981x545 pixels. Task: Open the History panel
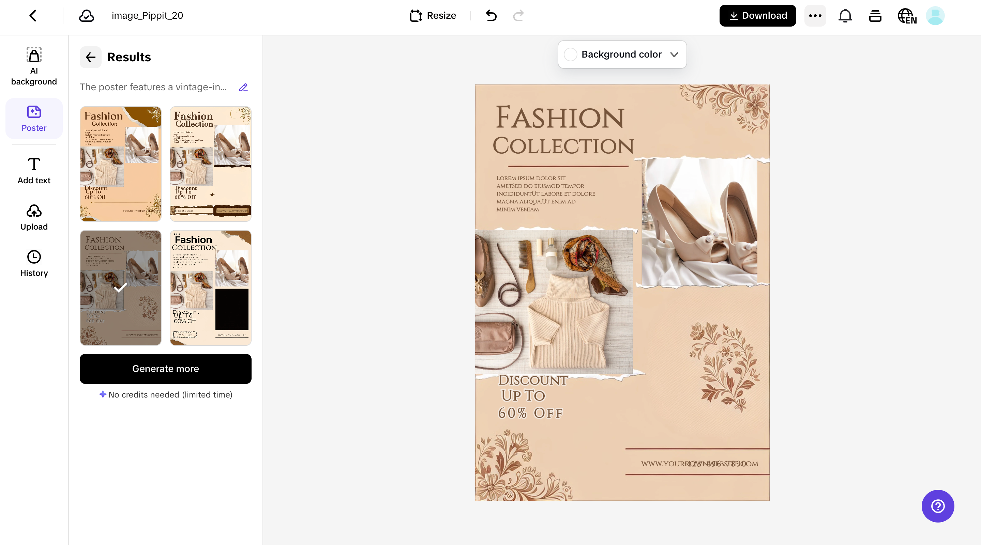[x=34, y=264]
